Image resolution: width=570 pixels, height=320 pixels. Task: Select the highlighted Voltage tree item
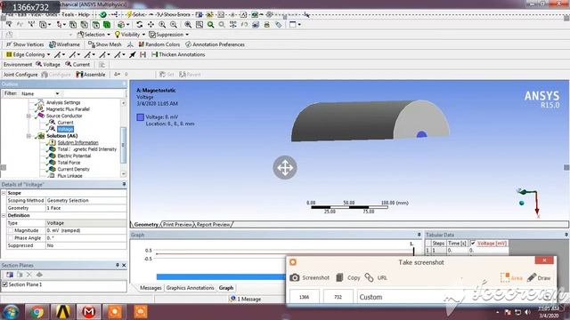(65, 129)
